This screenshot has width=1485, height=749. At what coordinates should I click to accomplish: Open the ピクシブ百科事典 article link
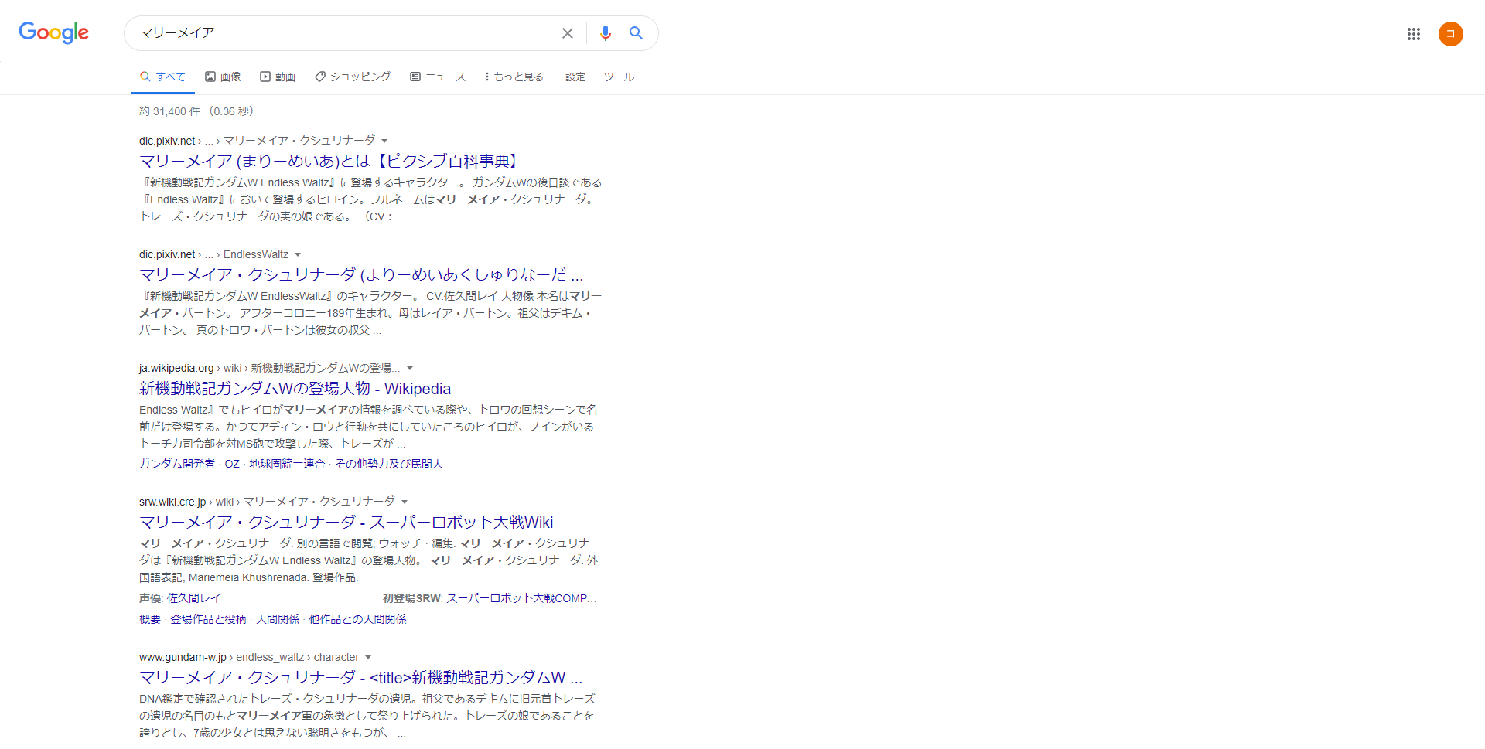(328, 161)
